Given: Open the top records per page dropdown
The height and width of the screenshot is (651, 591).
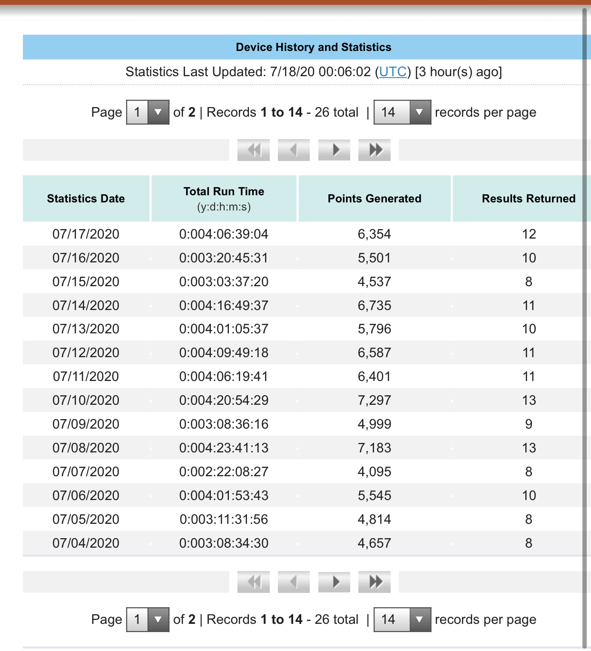Looking at the screenshot, I should coord(402,112).
